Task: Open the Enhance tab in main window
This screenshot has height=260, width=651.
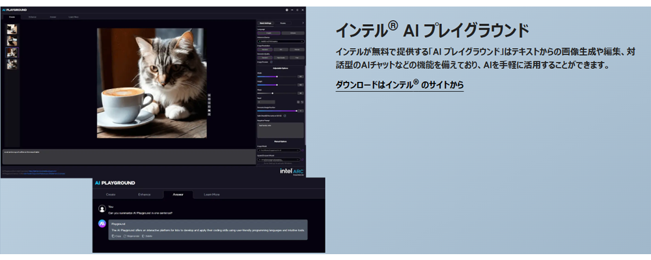Action: click(x=33, y=17)
